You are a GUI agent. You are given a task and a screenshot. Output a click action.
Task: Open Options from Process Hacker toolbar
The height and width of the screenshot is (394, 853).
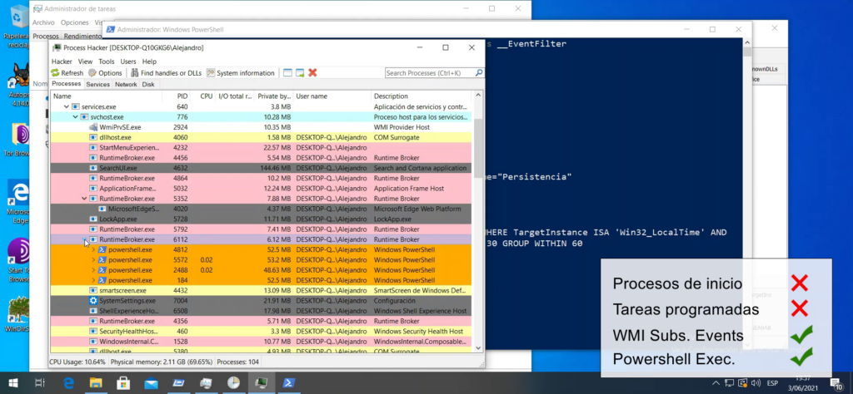(x=105, y=72)
